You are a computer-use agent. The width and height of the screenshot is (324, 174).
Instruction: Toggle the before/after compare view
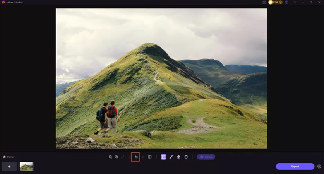(x=150, y=157)
